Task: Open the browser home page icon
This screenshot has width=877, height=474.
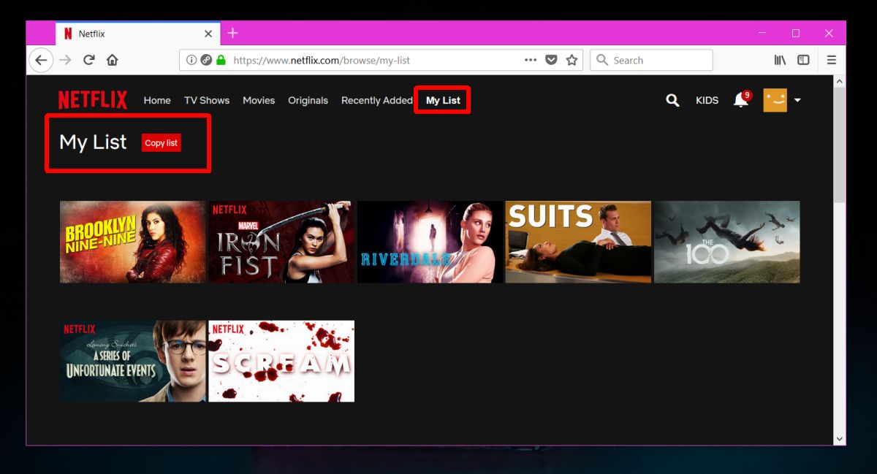Action: coord(112,60)
